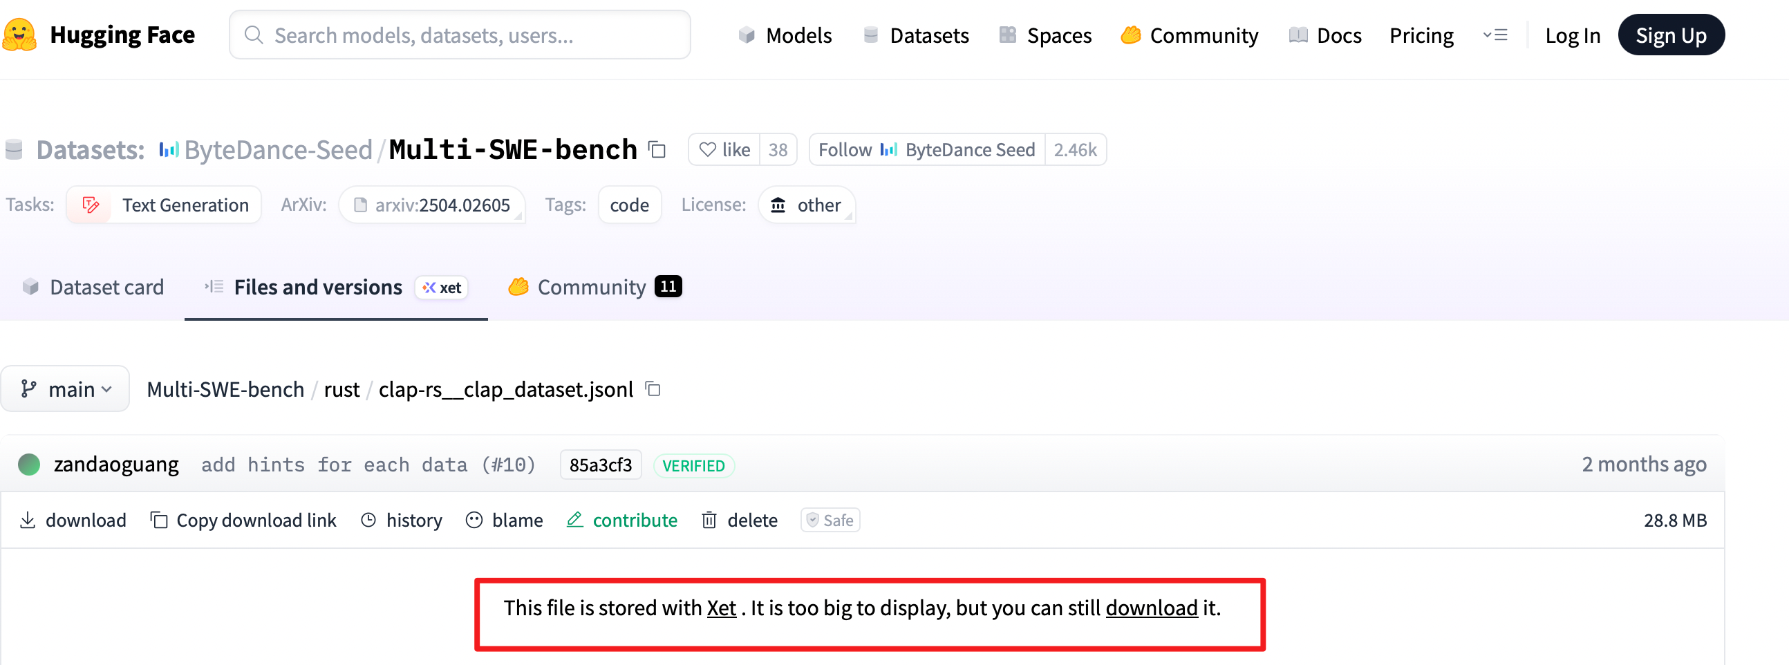
Task: Click delete in the file toolbar
Action: coord(740,520)
